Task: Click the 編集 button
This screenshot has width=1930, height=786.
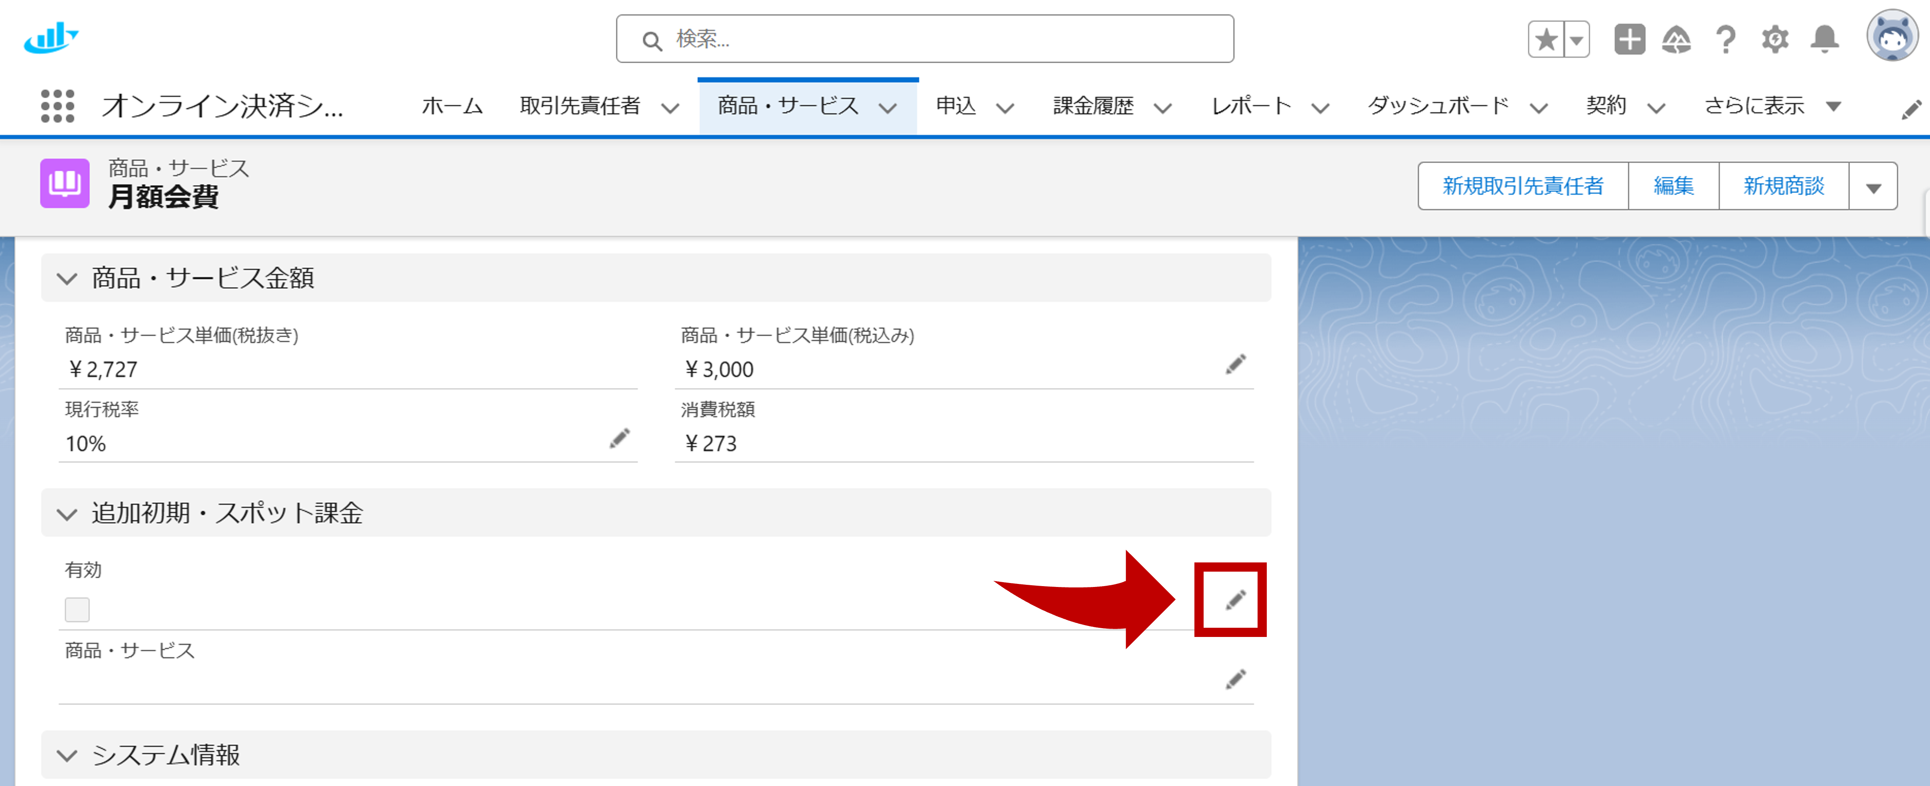Action: click(x=1673, y=185)
